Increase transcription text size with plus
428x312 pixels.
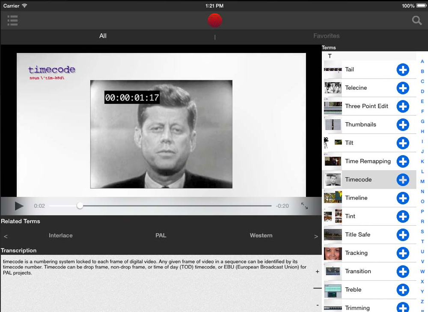[x=317, y=271]
